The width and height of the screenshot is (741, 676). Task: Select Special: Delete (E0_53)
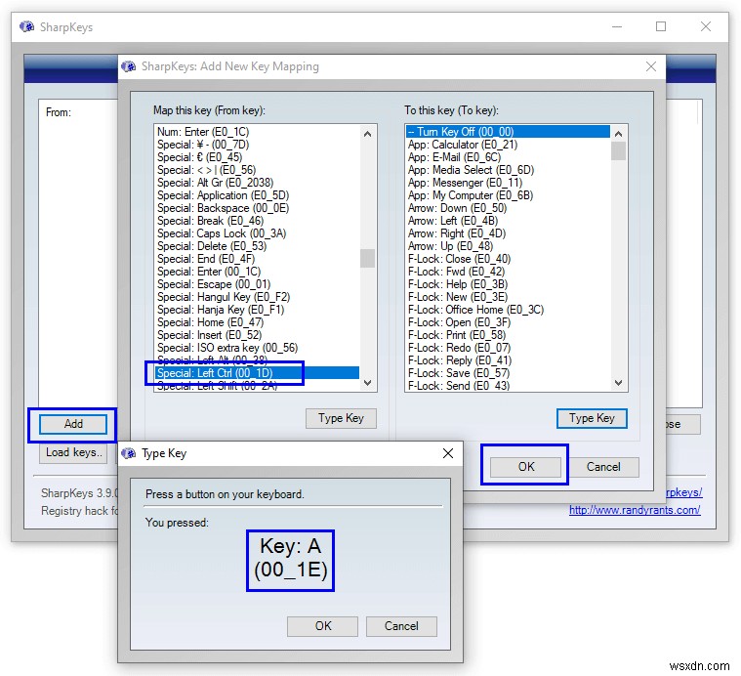tap(257, 246)
